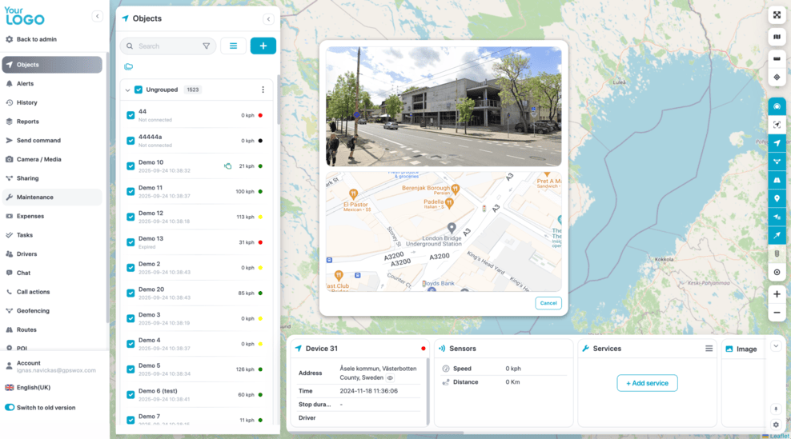Zoom out the map with minus button
Screen dimensions: 791x439
click(x=777, y=313)
